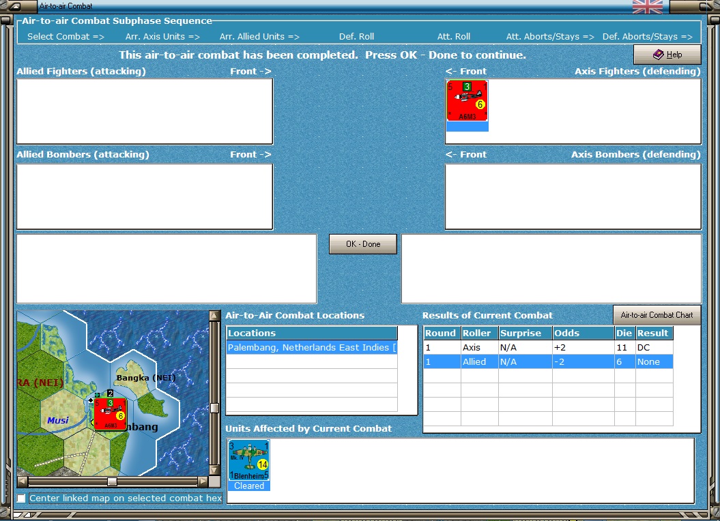Click the -2 odds cell

[x=583, y=361]
